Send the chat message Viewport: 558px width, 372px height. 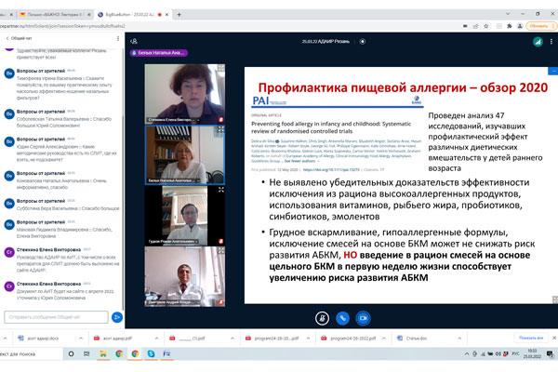117,317
